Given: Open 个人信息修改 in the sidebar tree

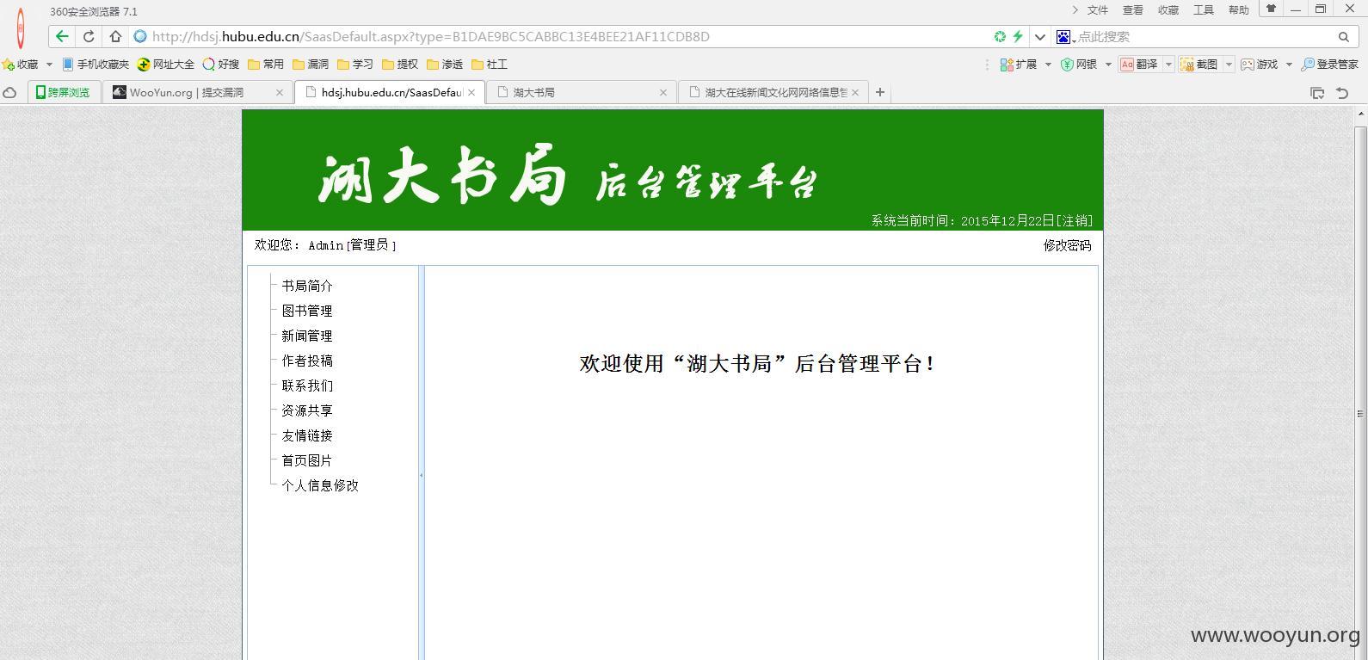Looking at the screenshot, I should tap(320, 485).
